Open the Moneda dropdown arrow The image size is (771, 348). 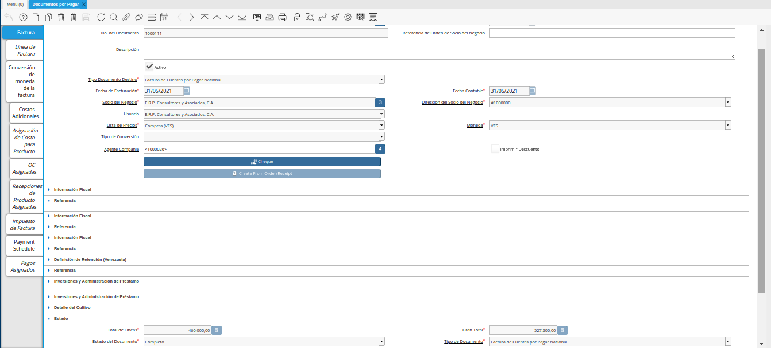pyautogui.click(x=728, y=125)
